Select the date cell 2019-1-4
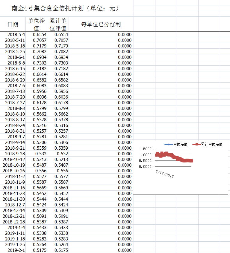Screen dimensions: 230x253 point(13,227)
